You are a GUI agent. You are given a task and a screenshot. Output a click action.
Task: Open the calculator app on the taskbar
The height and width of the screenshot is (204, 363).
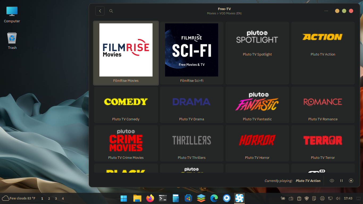coord(176,198)
